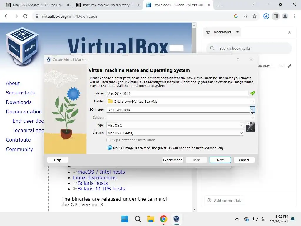Open the Community link
301x226 pixels.
point(19,149)
